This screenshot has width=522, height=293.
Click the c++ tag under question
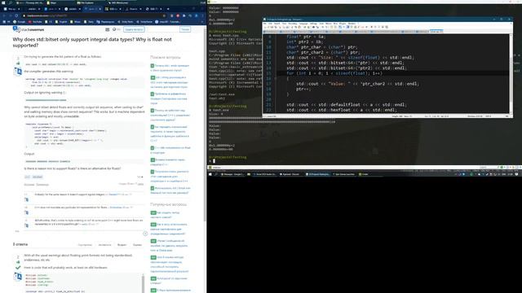tap(27, 177)
